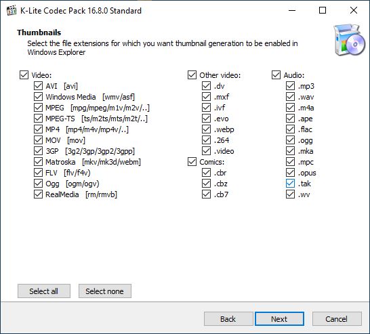Toggle the Other video group checkbox

(x=192, y=75)
